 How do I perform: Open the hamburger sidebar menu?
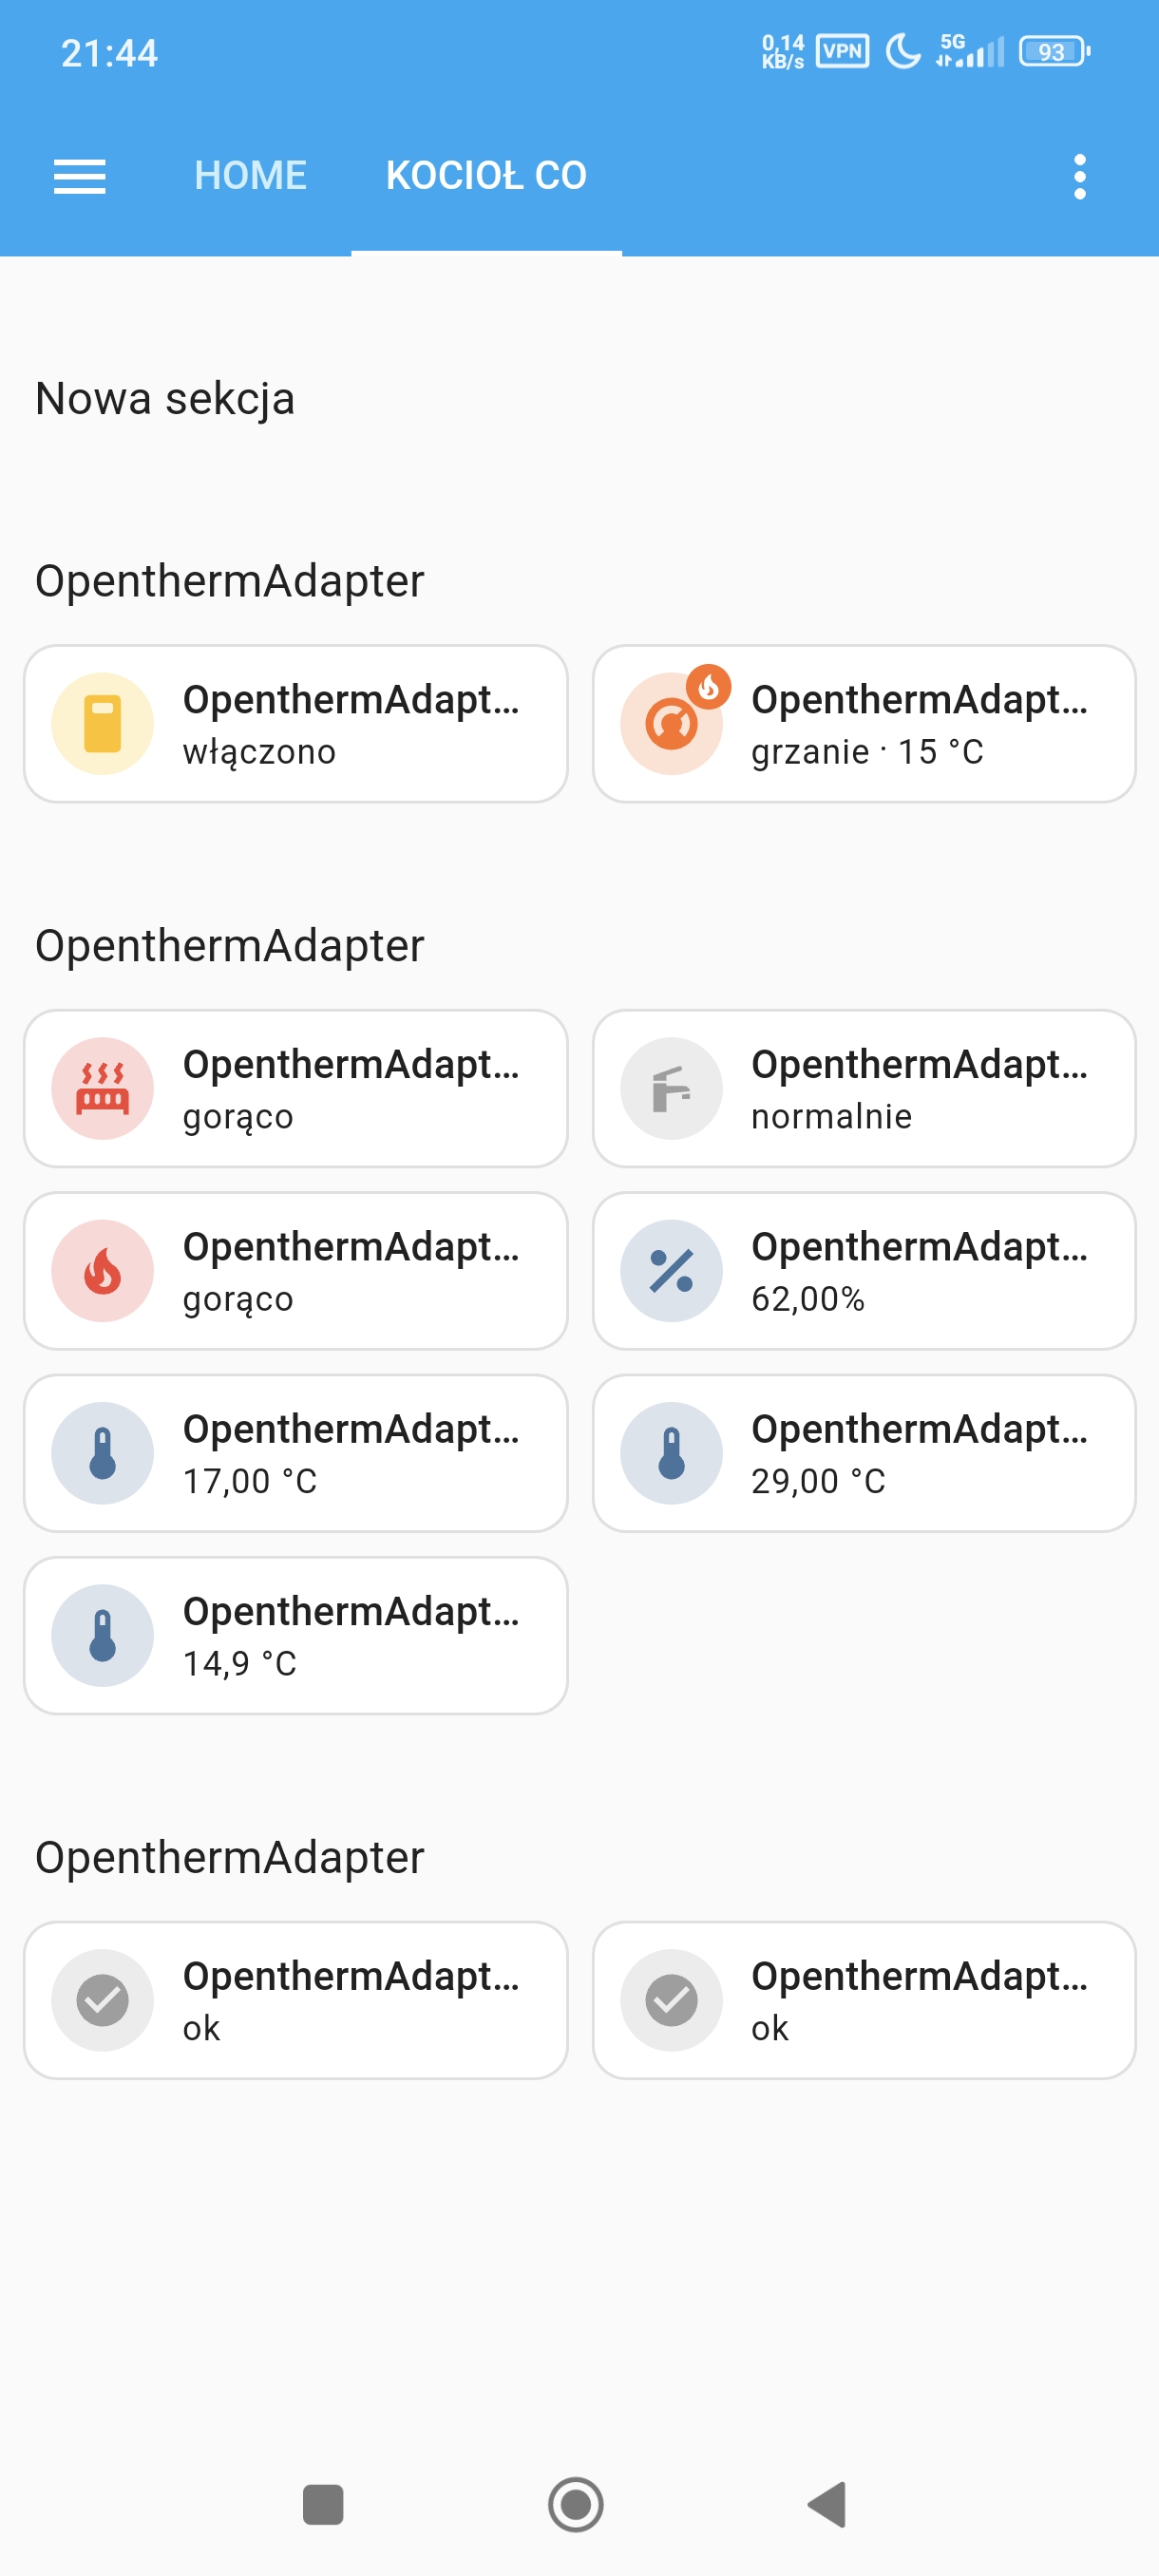click(x=79, y=176)
